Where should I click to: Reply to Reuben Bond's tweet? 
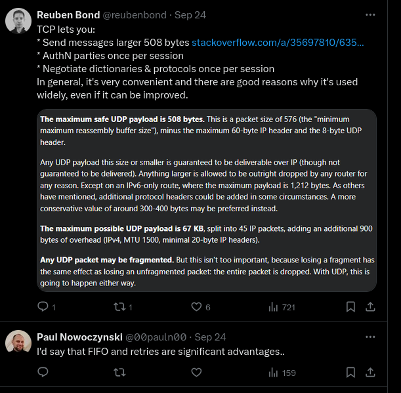click(43, 306)
